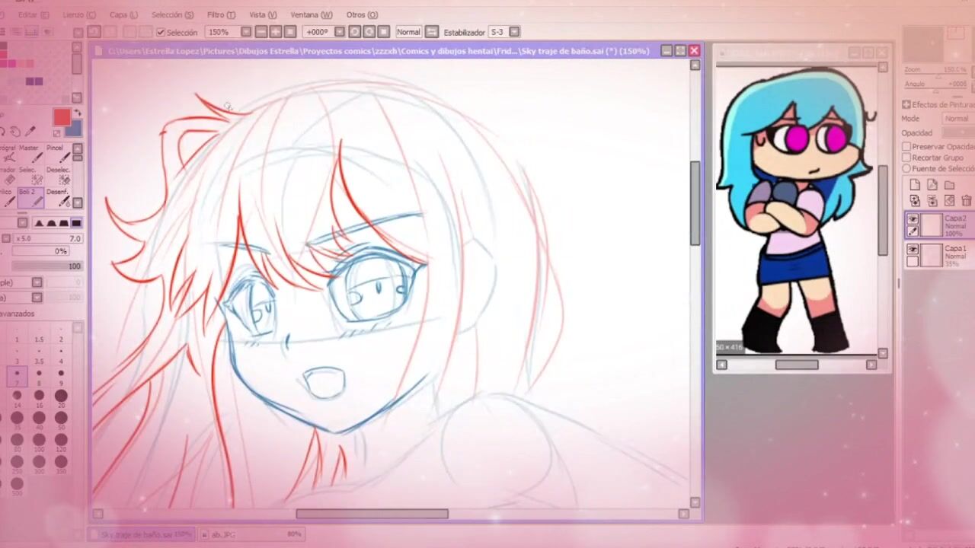The image size is (975, 548).
Task: Delete layer with the trash icon
Action: [966, 201]
